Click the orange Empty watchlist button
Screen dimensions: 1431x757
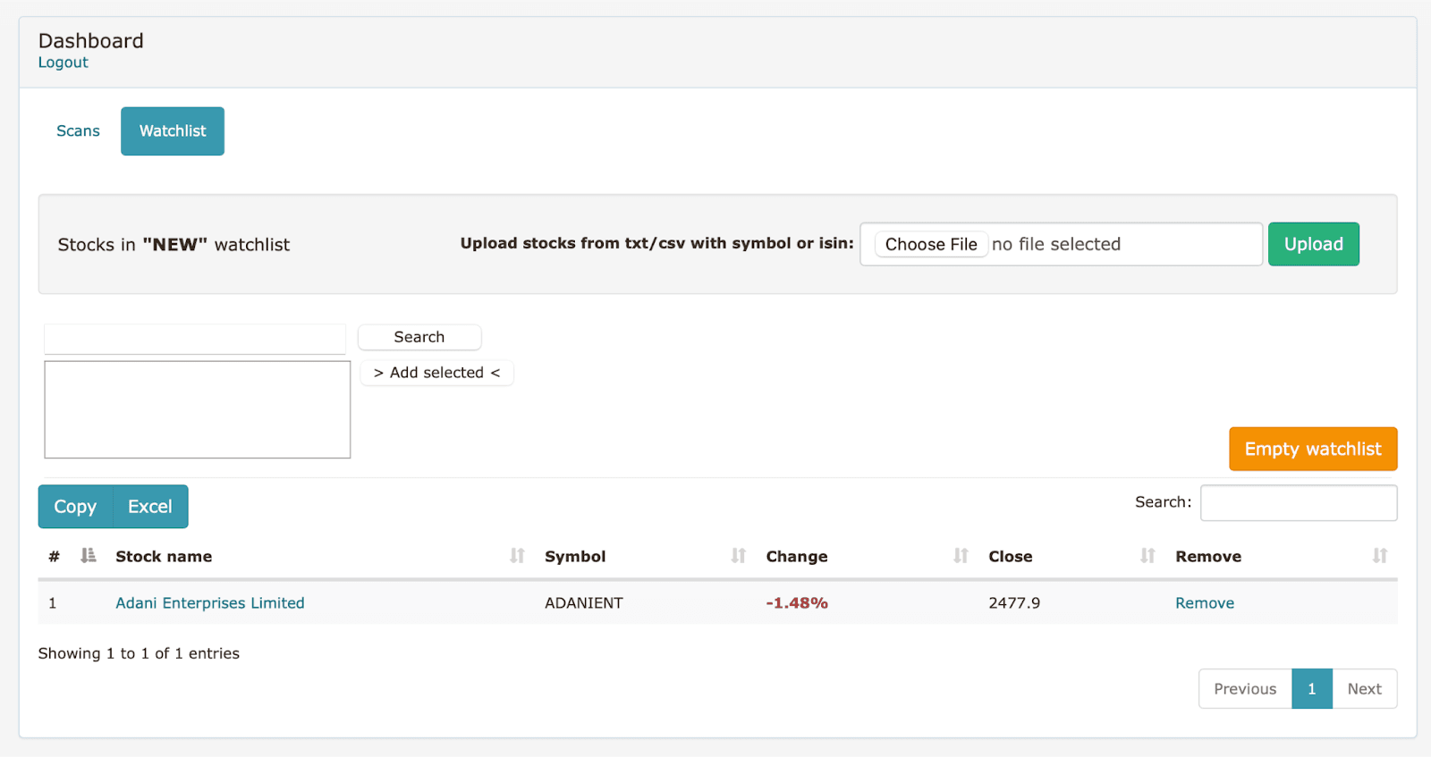(1312, 449)
